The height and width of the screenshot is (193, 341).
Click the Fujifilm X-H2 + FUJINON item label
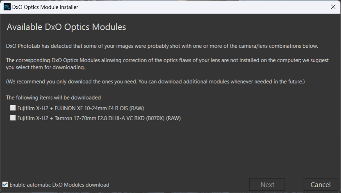point(81,108)
